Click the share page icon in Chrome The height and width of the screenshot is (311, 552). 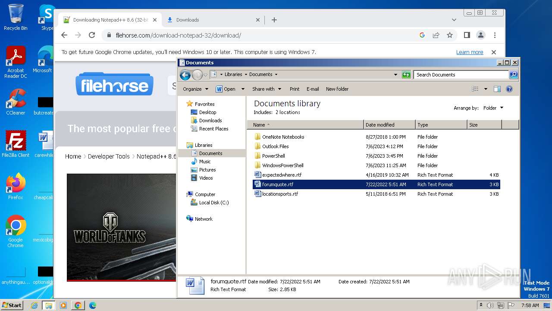coord(436,35)
